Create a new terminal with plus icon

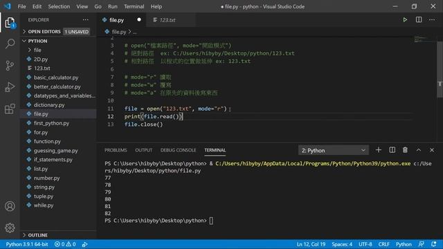(x=379, y=150)
